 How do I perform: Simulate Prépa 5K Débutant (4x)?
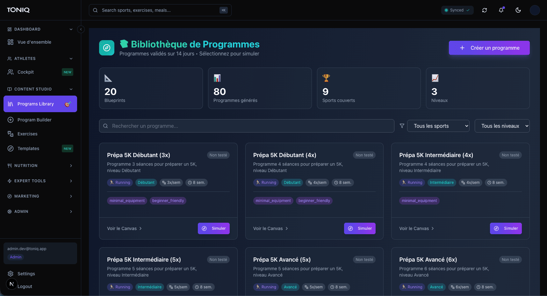point(360,228)
